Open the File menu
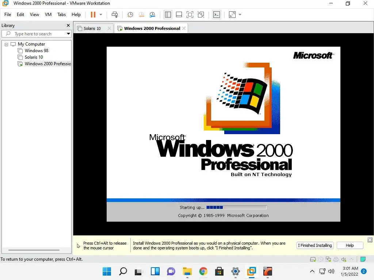 pyautogui.click(x=8, y=15)
